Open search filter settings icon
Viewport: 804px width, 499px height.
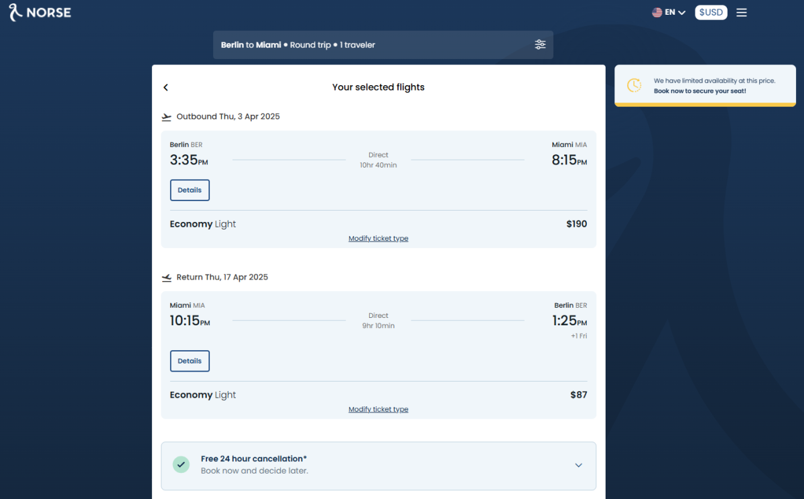pos(540,45)
